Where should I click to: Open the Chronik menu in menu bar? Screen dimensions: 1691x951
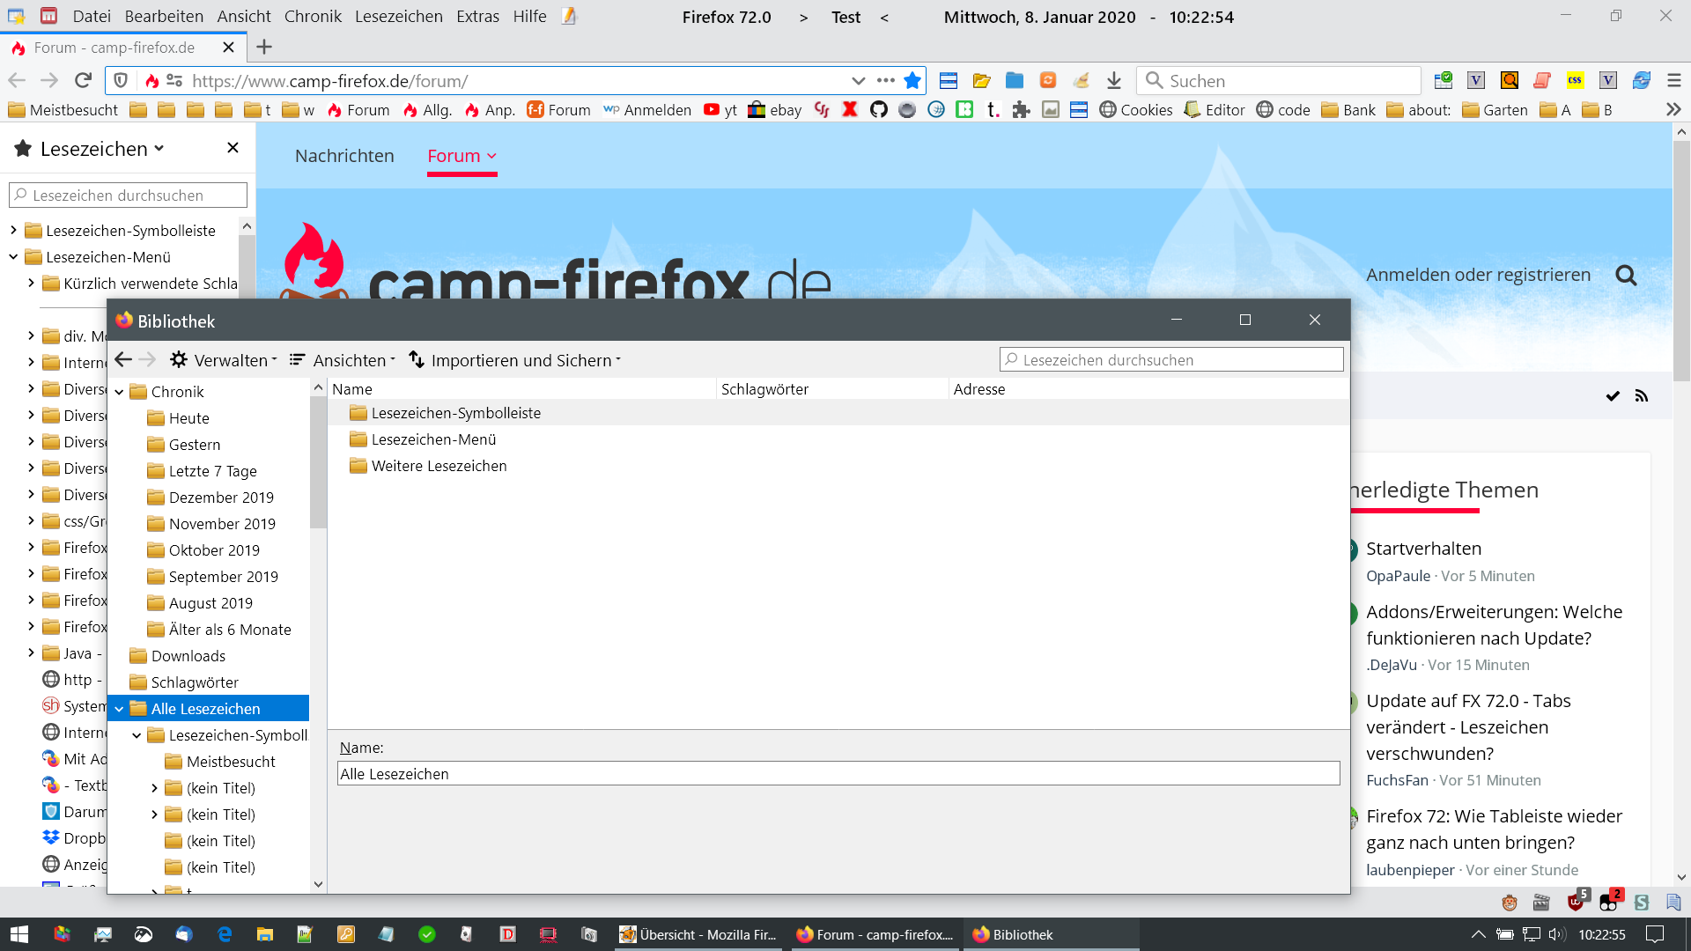point(313,17)
